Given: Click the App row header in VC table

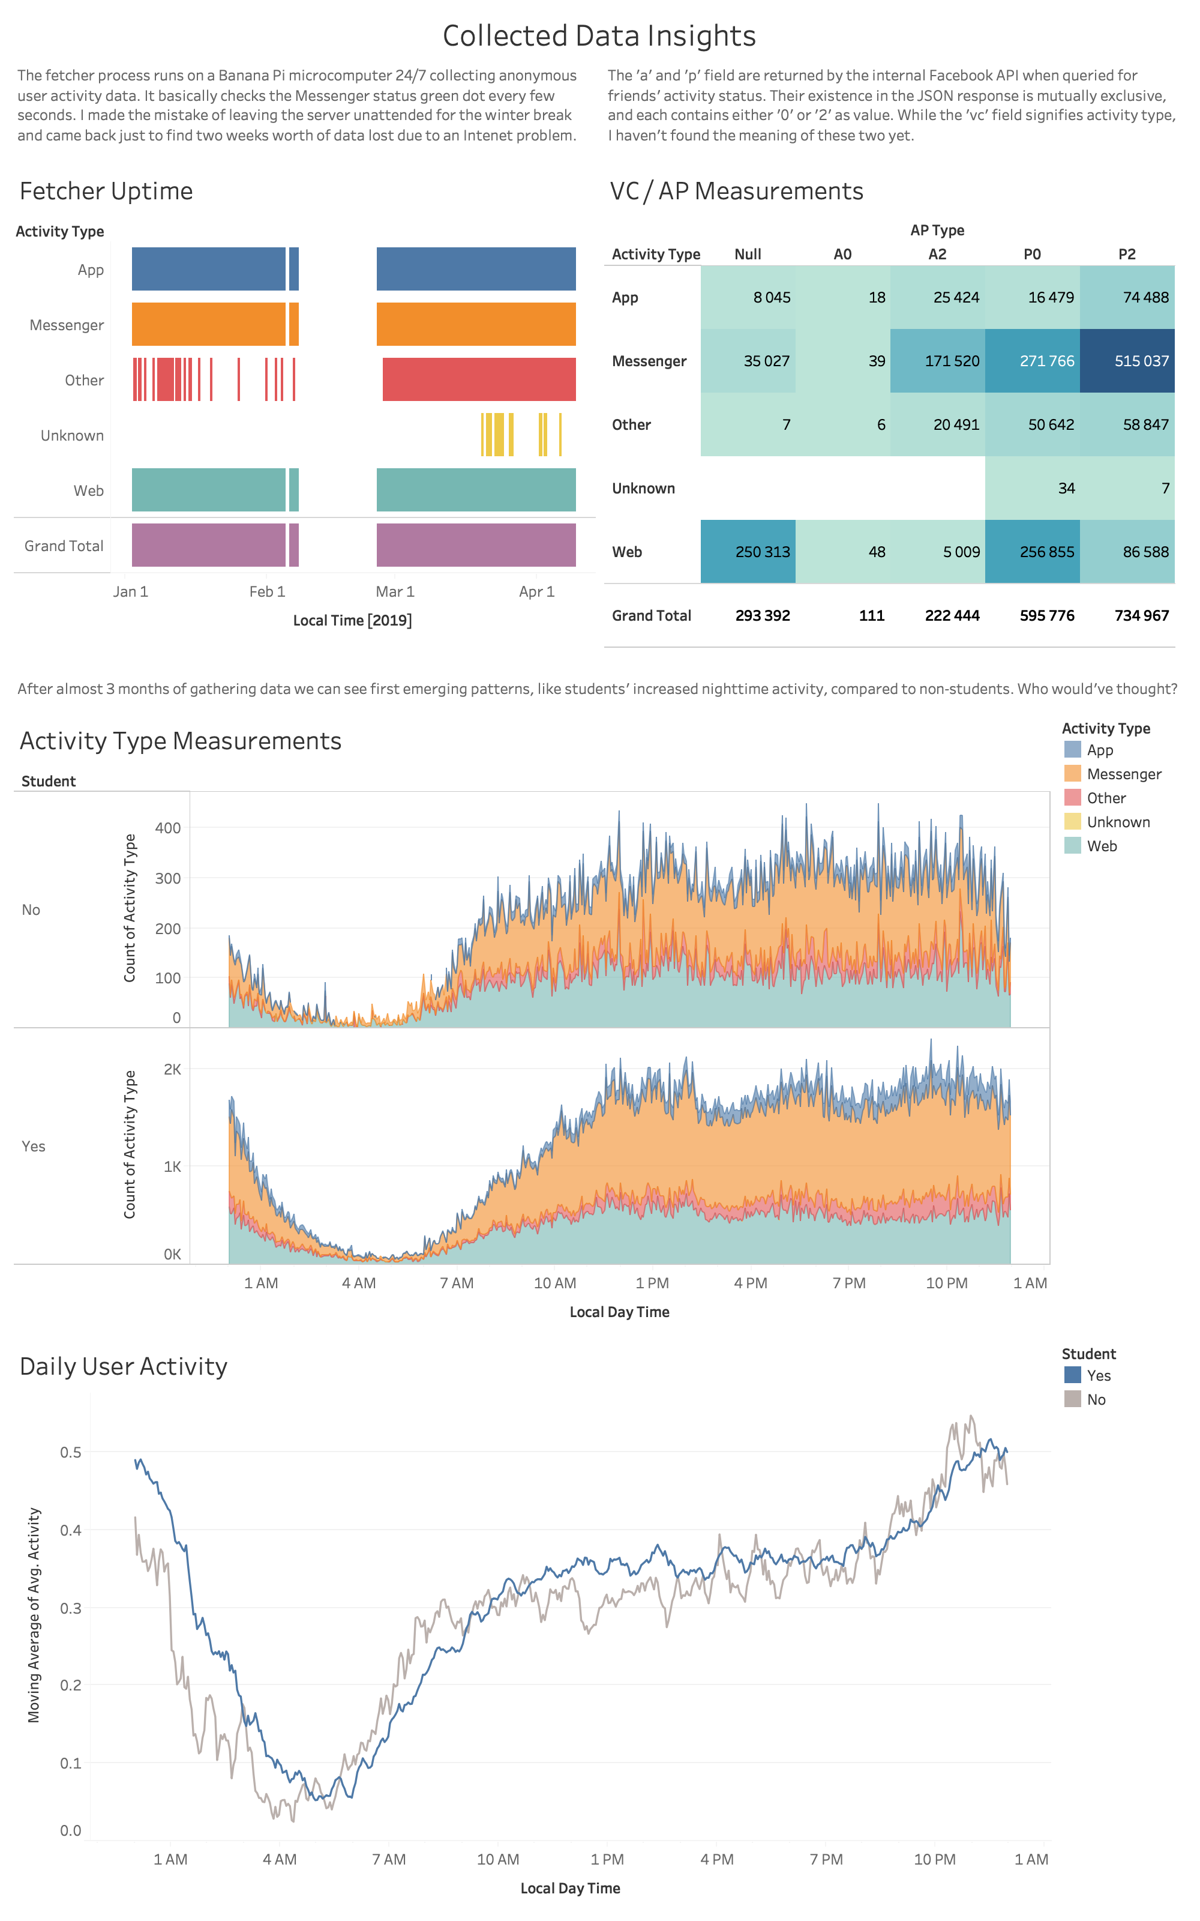Looking at the screenshot, I should (625, 298).
